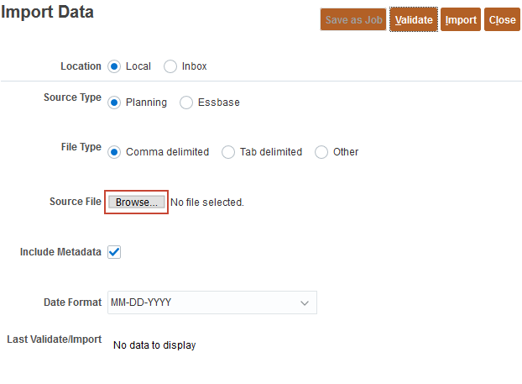Choose Tab delimited file type
This screenshot has height=384, width=522.
pos(228,152)
